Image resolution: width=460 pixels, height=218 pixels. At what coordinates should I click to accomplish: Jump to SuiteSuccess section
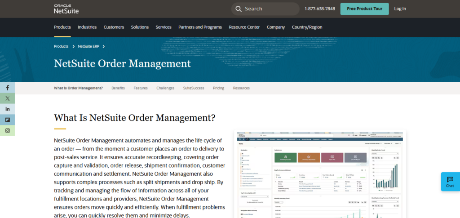coord(194,88)
